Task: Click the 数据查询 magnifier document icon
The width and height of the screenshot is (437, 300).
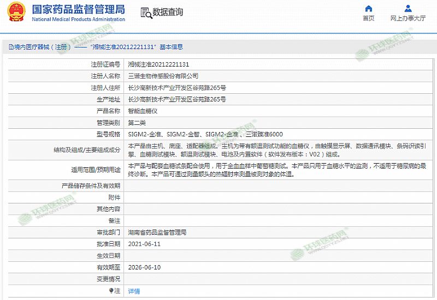Action: [145, 13]
